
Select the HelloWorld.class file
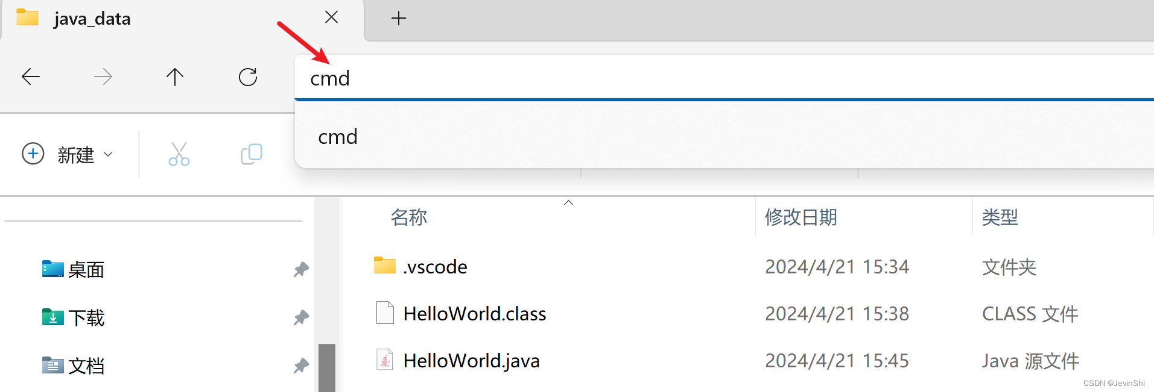pos(475,313)
